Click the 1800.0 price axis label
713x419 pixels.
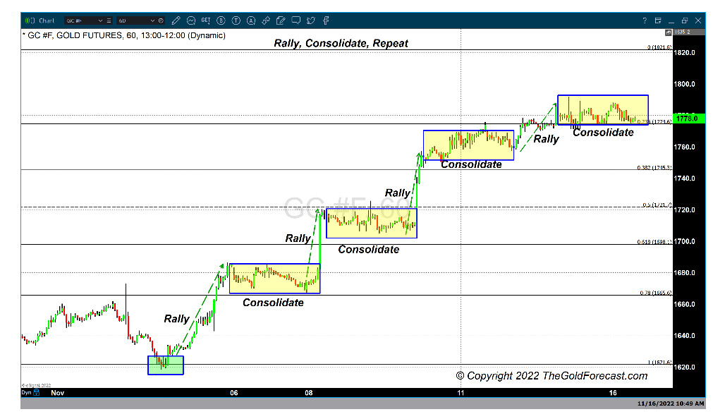684,84
